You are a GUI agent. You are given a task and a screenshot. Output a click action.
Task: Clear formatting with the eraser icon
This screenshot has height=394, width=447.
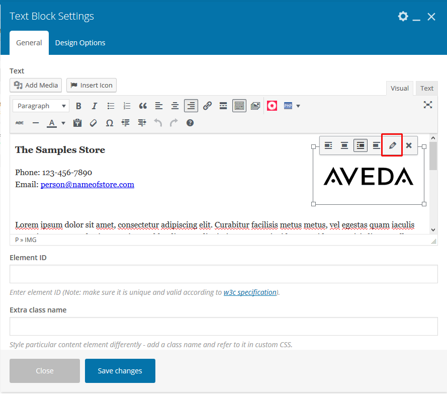tap(93, 123)
